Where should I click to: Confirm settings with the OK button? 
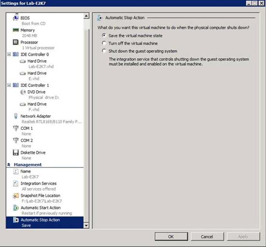click(x=171, y=236)
